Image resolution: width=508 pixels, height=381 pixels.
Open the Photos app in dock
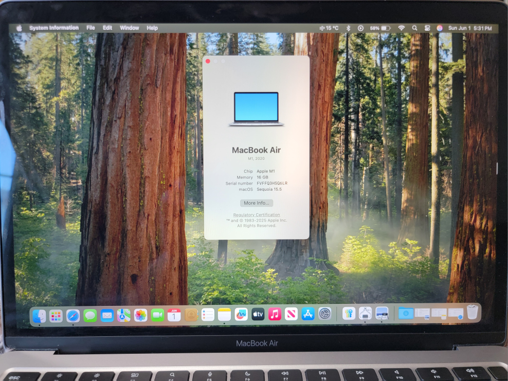click(140, 315)
